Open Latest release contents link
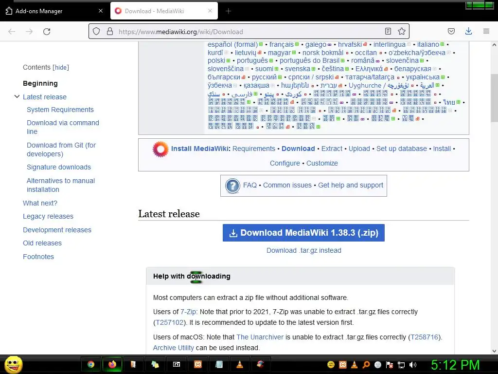The width and height of the screenshot is (498, 374). click(x=45, y=97)
